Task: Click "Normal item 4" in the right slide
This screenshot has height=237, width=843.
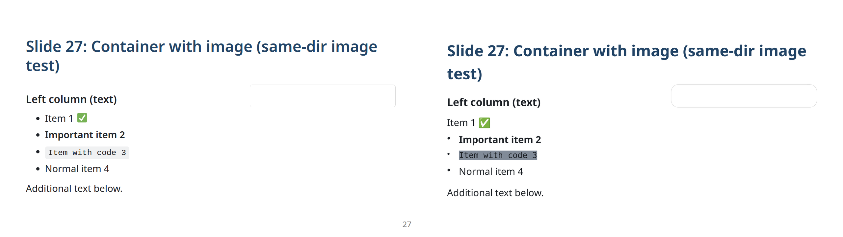Action: click(x=491, y=172)
